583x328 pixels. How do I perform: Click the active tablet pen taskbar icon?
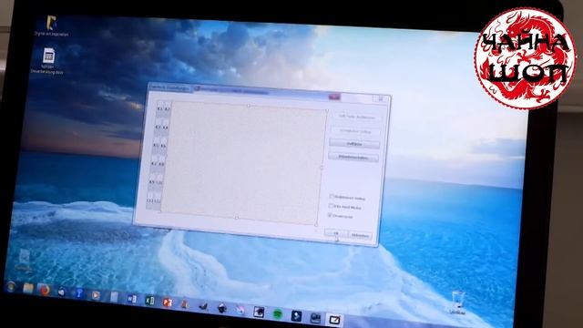tap(334, 320)
